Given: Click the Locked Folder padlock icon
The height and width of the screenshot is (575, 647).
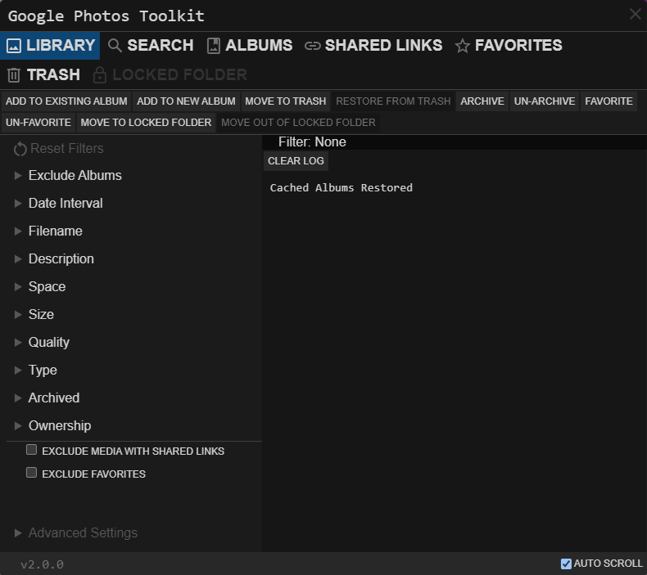Looking at the screenshot, I should (100, 75).
